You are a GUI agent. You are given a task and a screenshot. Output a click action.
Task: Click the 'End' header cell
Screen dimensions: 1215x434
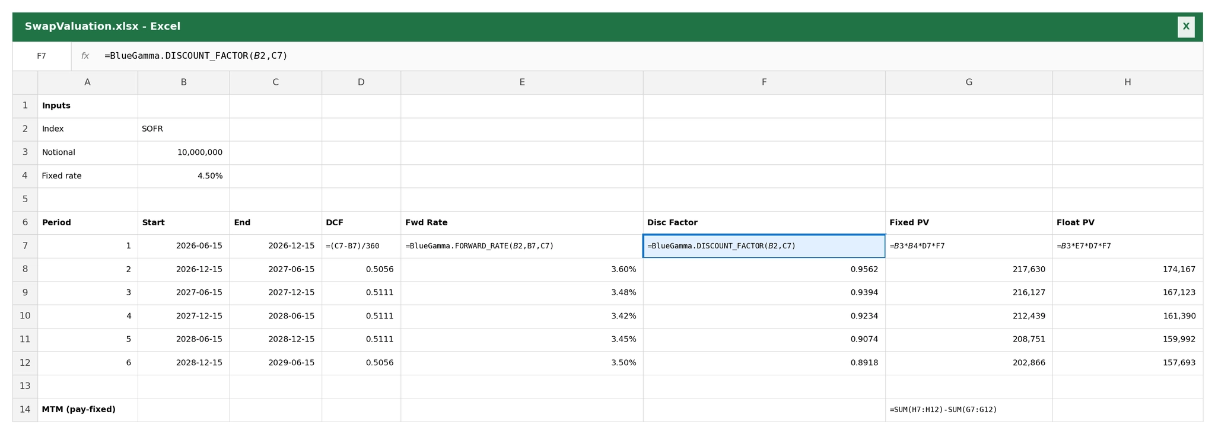coord(276,223)
